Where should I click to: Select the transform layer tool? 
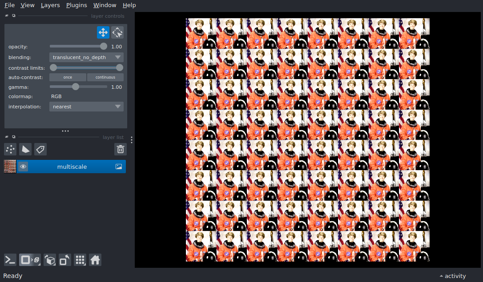tap(117, 32)
